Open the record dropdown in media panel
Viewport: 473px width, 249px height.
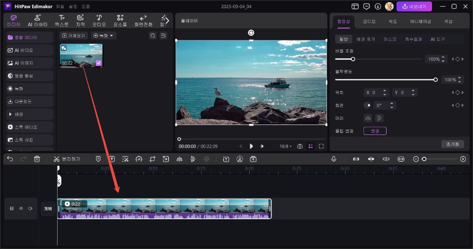point(104,35)
